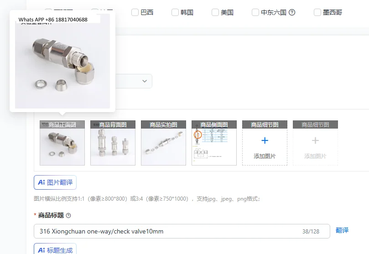
Task: Focus the 商品标题 title input field
Action: click(x=182, y=231)
